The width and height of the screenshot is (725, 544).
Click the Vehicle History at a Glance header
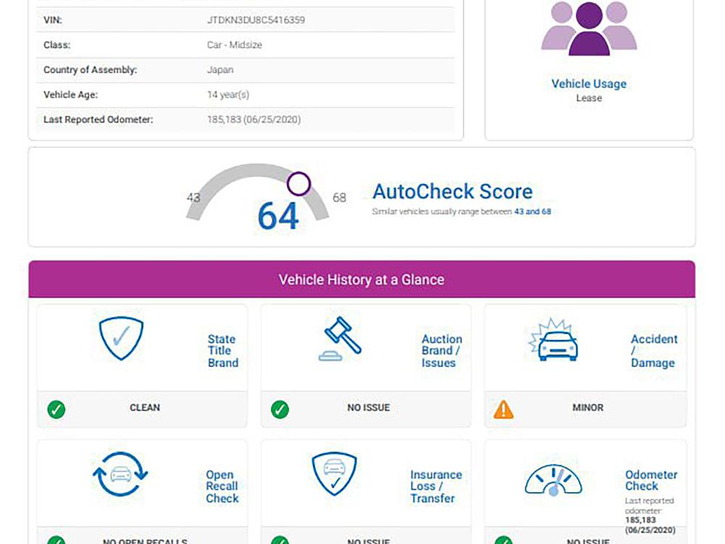tap(361, 279)
